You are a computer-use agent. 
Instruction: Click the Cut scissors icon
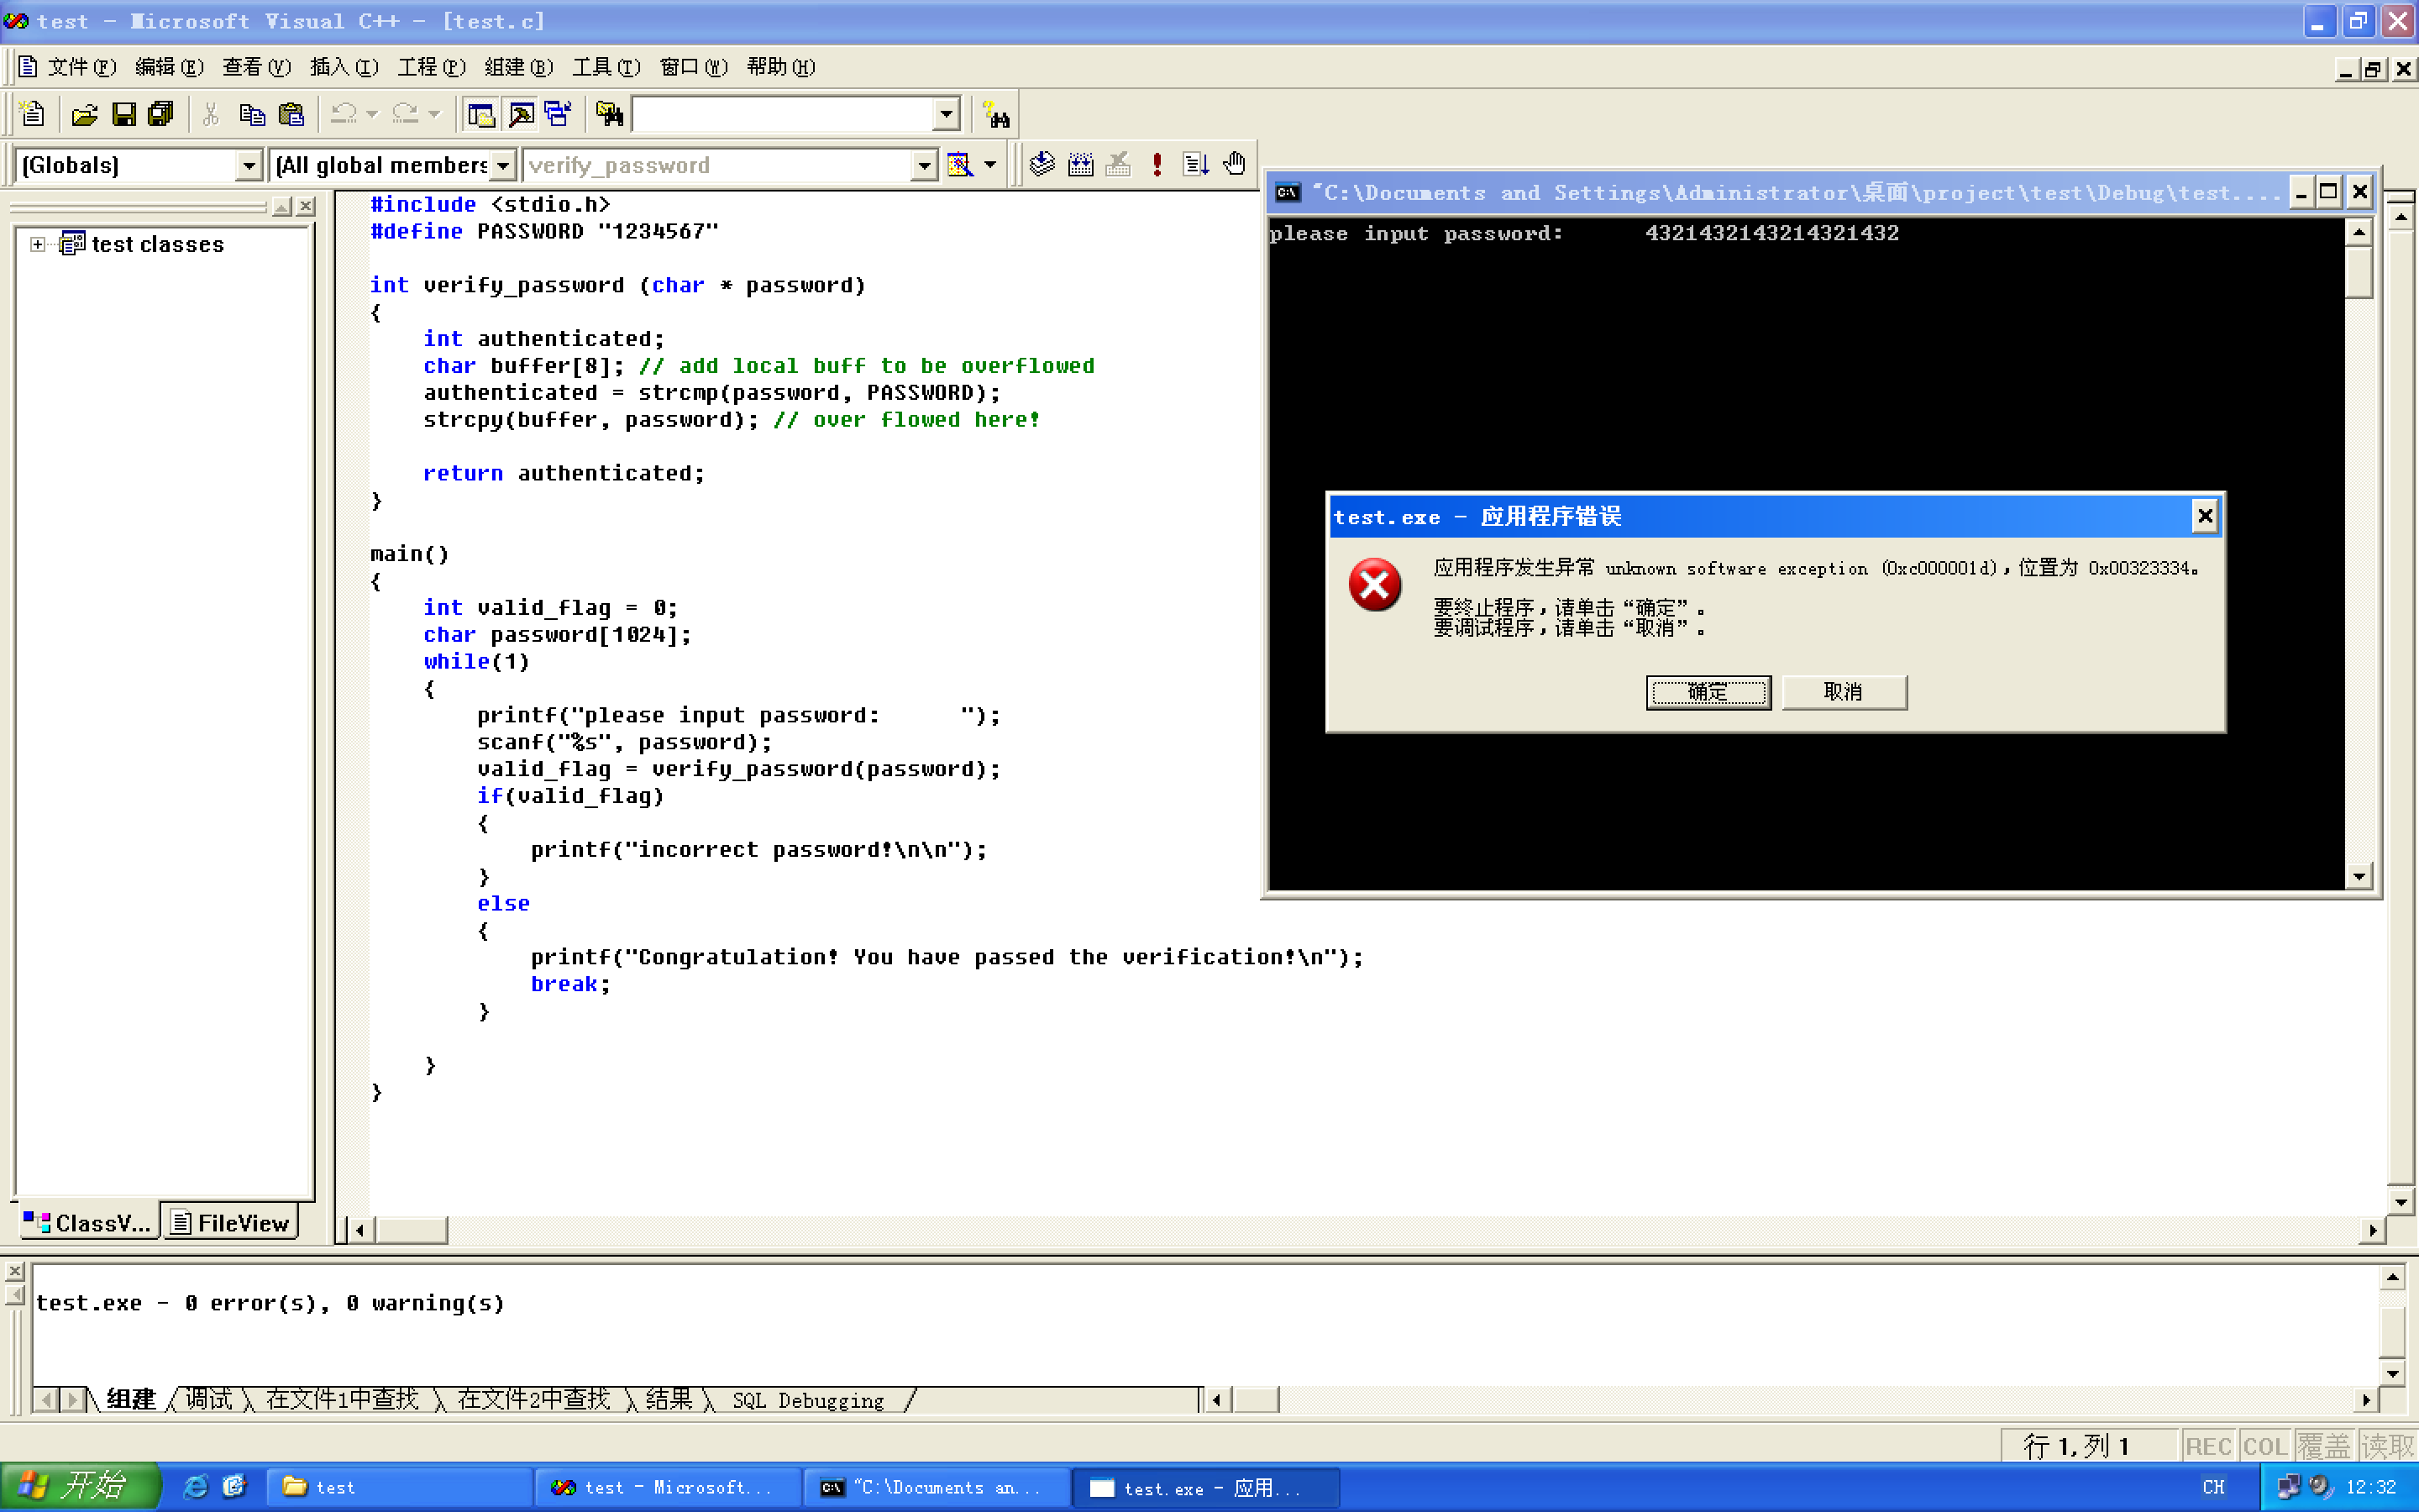tap(211, 114)
